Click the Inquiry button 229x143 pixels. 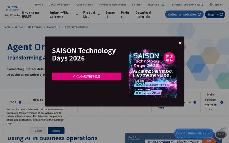pyautogui.click(x=215, y=14)
